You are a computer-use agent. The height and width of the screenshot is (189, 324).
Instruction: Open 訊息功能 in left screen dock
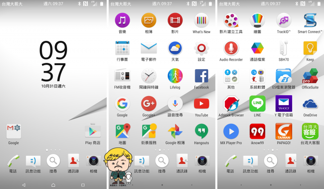point(33,161)
